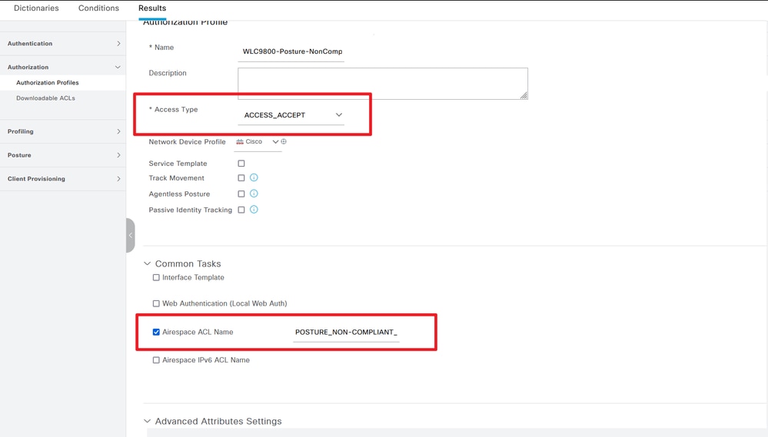The width and height of the screenshot is (768, 437).
Task: Click the Passive Identity Tracking info icon
Action: 254,210
